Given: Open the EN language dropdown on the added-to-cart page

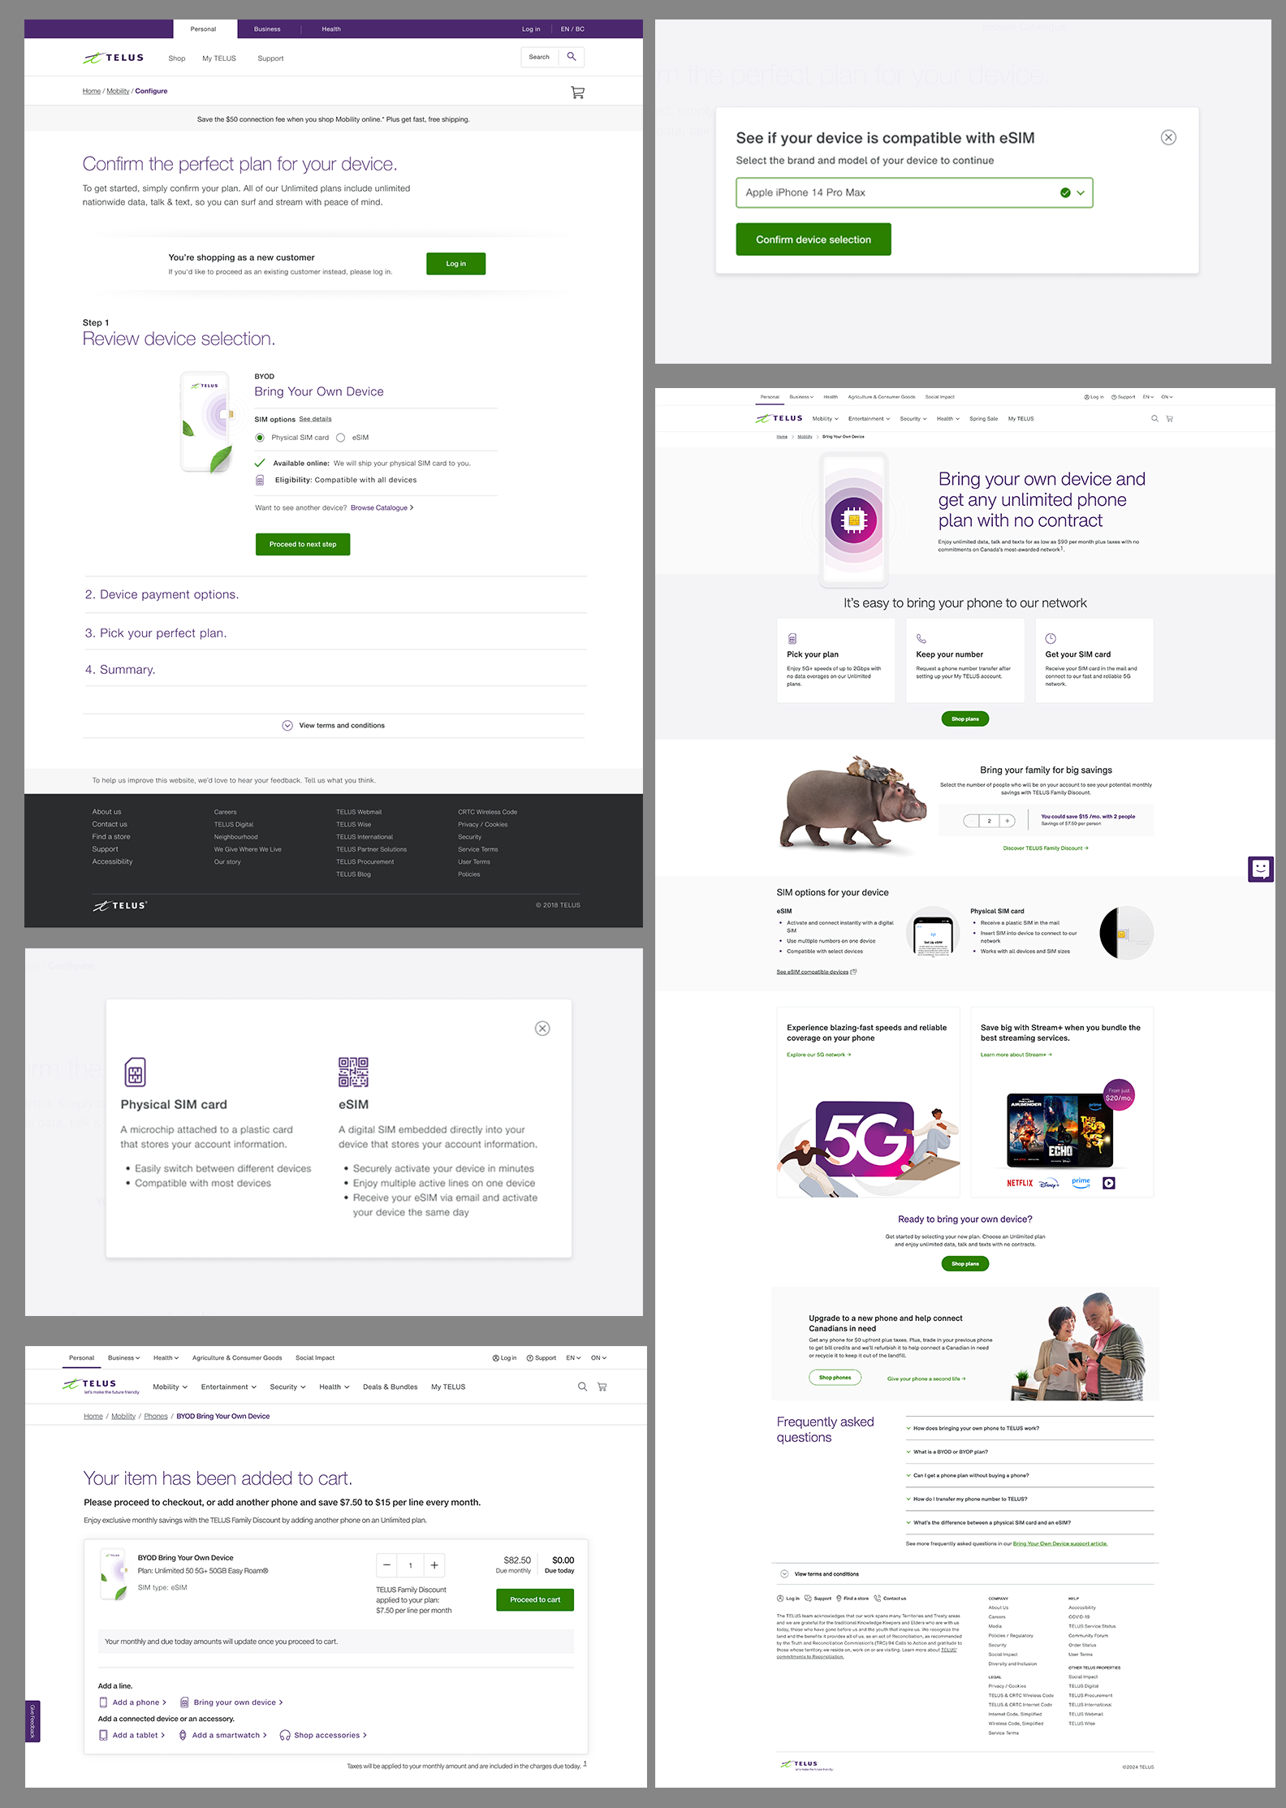Looking at the screenshot, I should coord(573,1357).
